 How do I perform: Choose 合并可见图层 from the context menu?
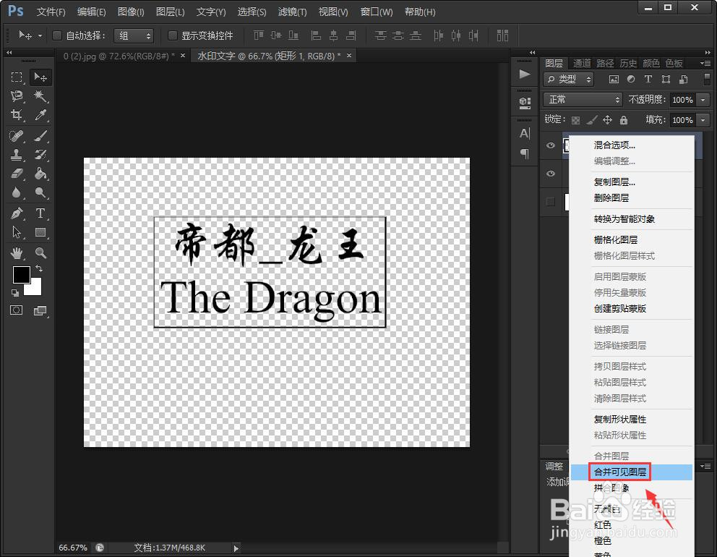click(x=619, y=471)
